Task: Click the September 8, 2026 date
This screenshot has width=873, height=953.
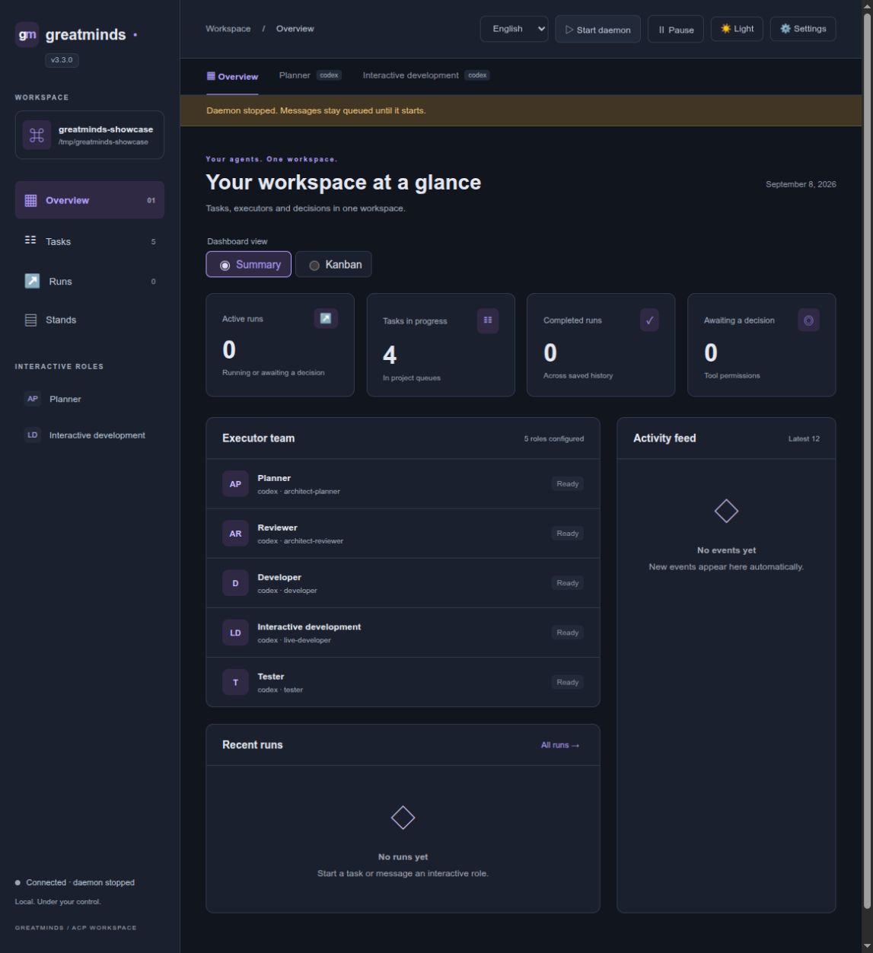Action: [801, 184]
